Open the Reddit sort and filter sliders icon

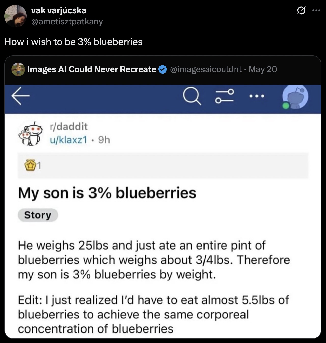tap(224, 96)
